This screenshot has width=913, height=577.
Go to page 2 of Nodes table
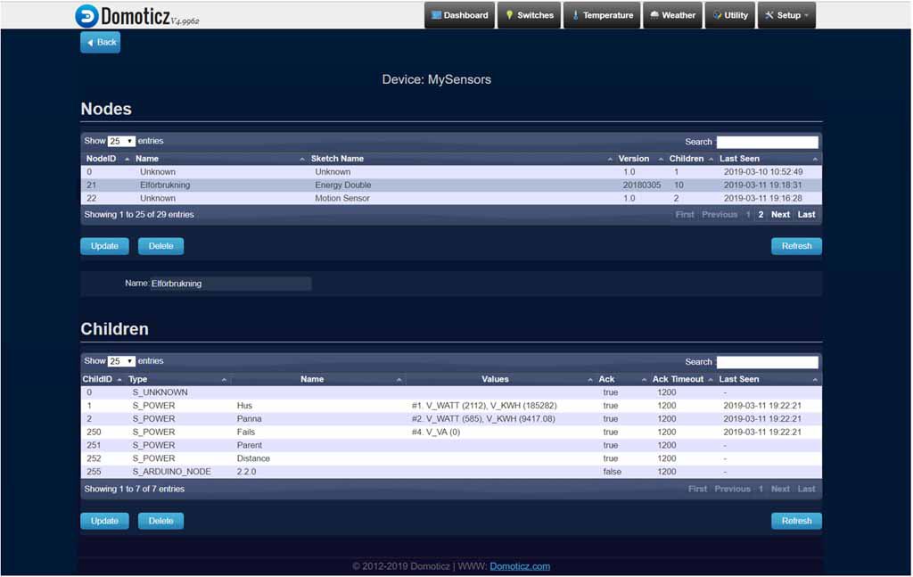[761, 215]
